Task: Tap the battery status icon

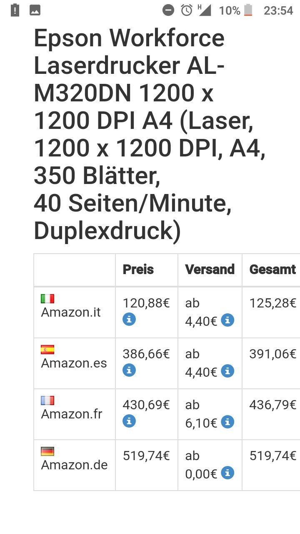Action: 248,10
